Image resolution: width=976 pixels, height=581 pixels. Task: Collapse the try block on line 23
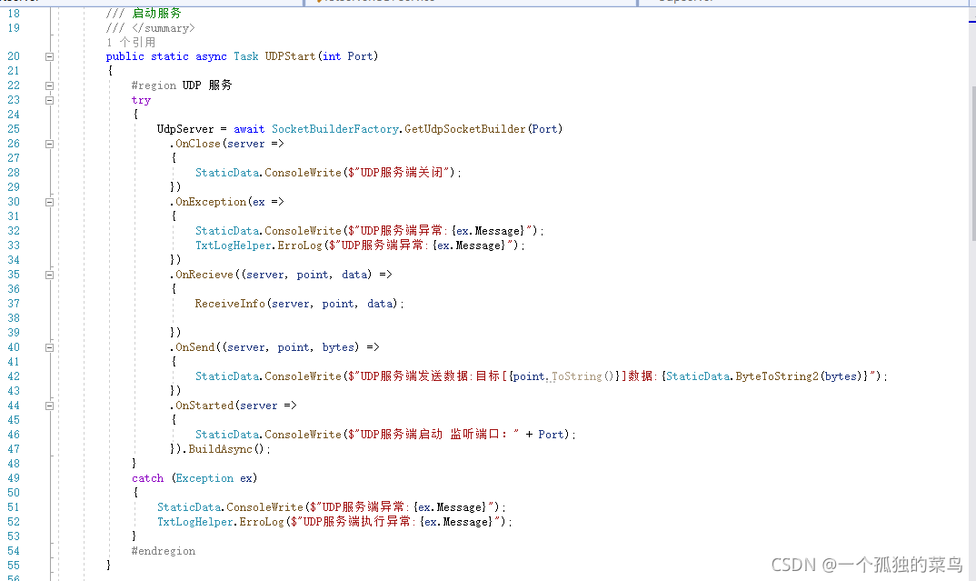point(50,99)
